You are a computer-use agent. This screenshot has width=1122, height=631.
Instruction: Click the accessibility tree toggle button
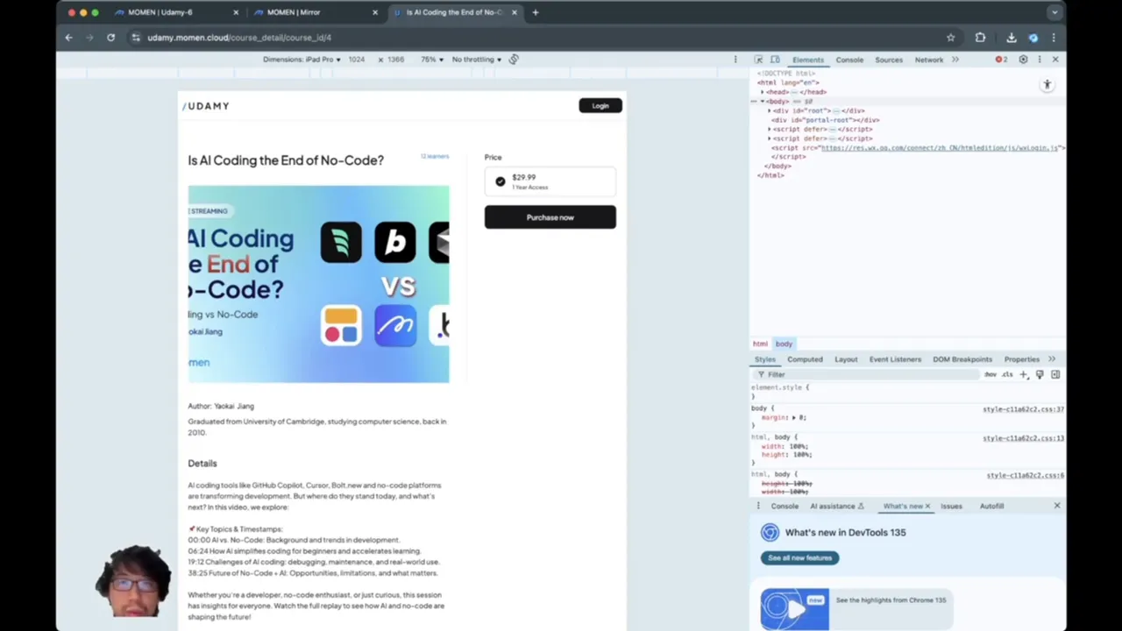click(1047, 85)
